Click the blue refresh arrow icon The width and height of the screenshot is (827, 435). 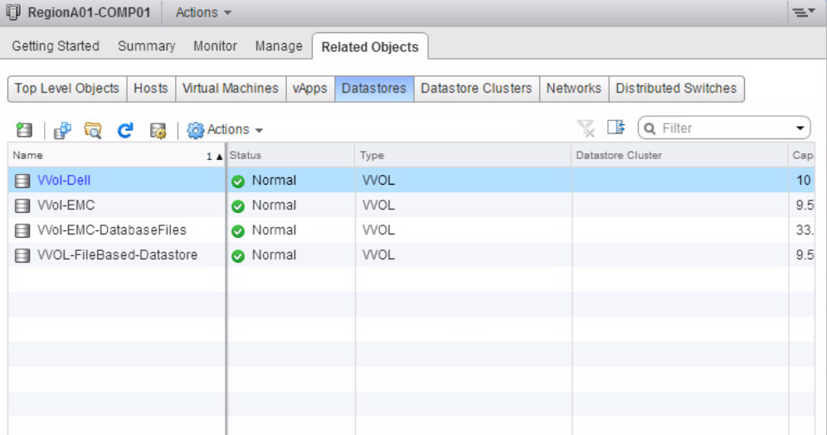tap(125, 129)
